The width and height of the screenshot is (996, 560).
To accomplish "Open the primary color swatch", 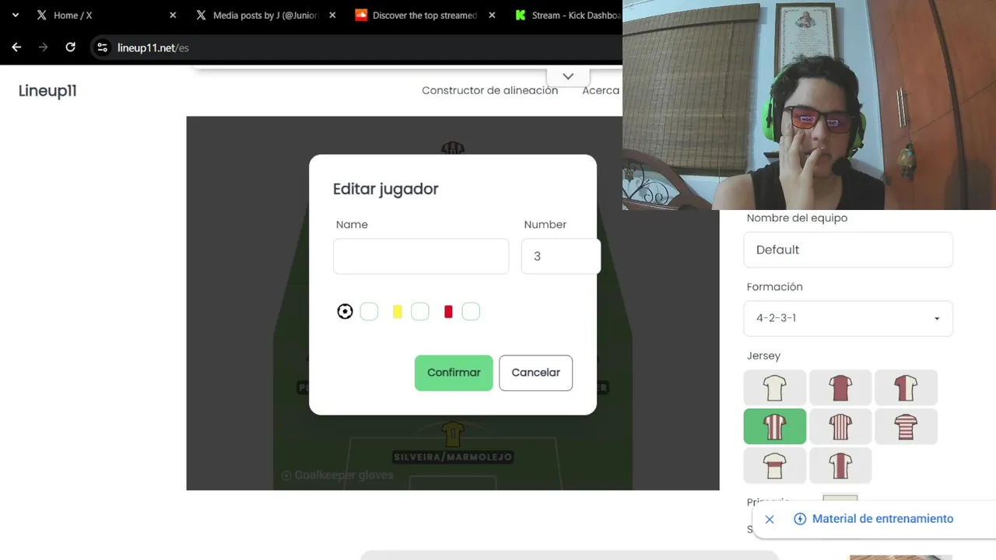I will pyautogui.click(x=840, y=499).
